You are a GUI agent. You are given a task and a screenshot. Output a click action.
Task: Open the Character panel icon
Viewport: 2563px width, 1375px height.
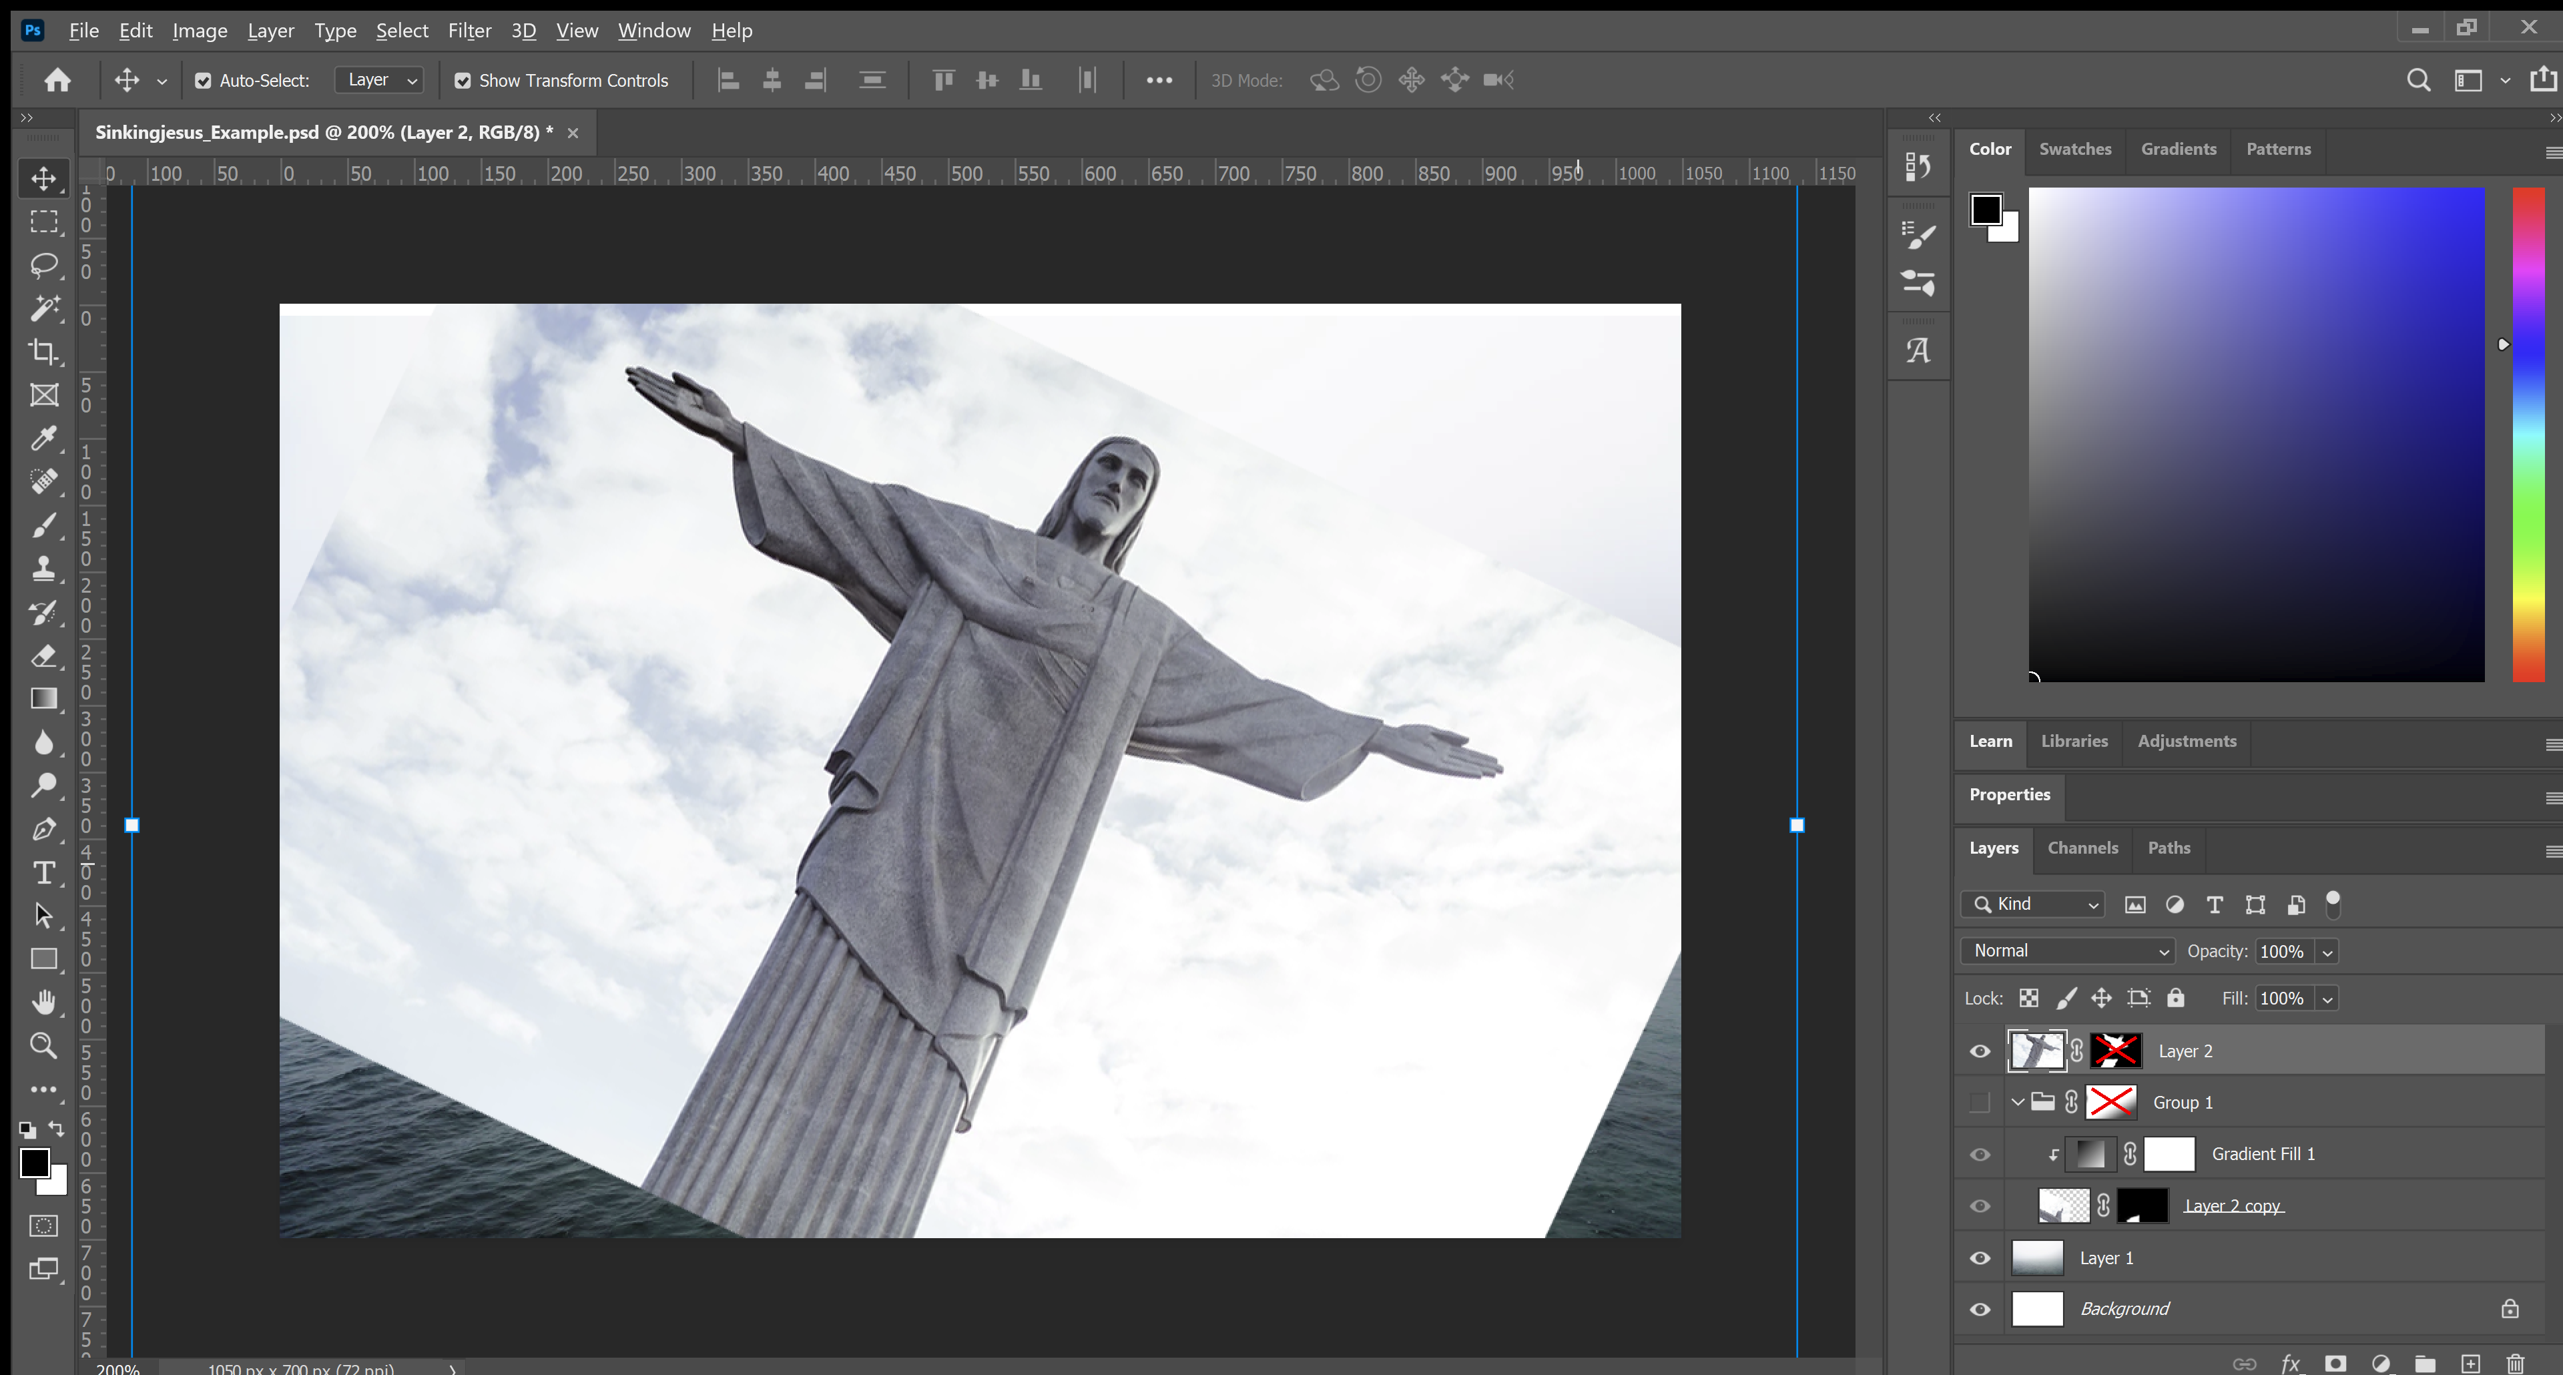[1918, 350]
